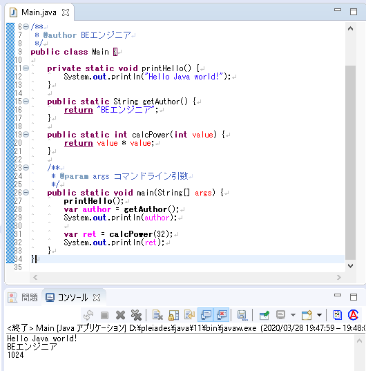This screenshot has height=371, width=366.
Task: Click the colored lines document icon
Action: click(338, 315)
